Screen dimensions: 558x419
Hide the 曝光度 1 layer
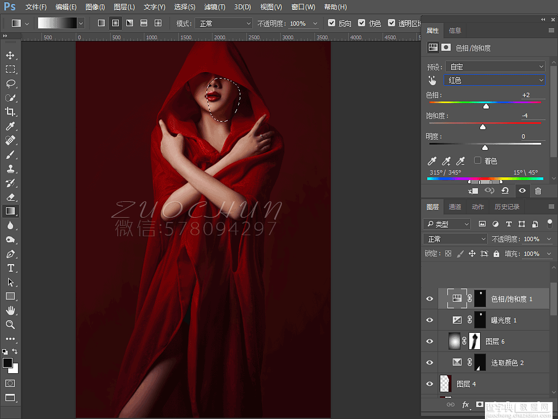[429, 320]
